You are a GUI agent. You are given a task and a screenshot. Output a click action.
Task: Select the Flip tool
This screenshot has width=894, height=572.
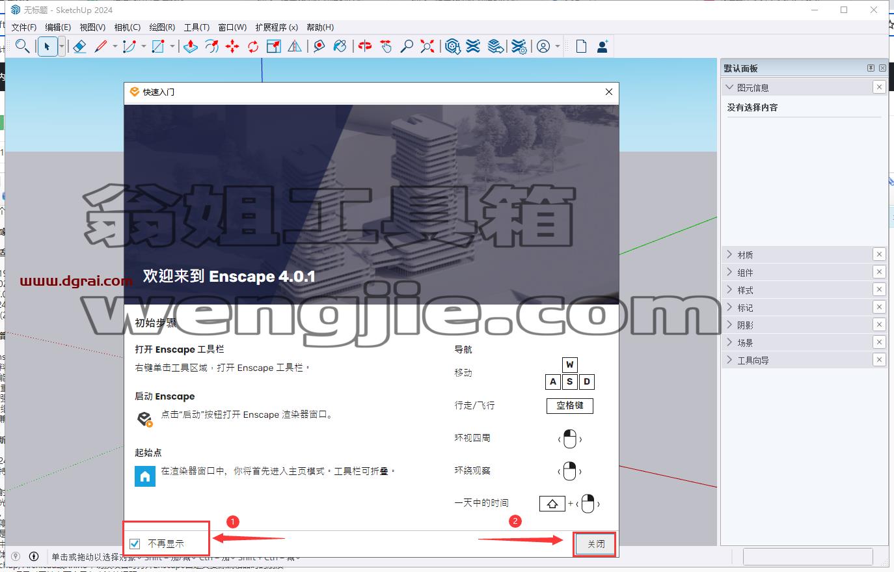click(x=295, y=46)
